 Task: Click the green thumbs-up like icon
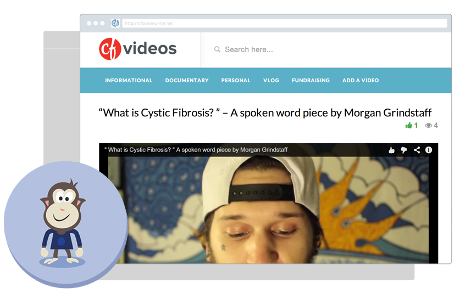pyautogui.click(x=408, y=126)
